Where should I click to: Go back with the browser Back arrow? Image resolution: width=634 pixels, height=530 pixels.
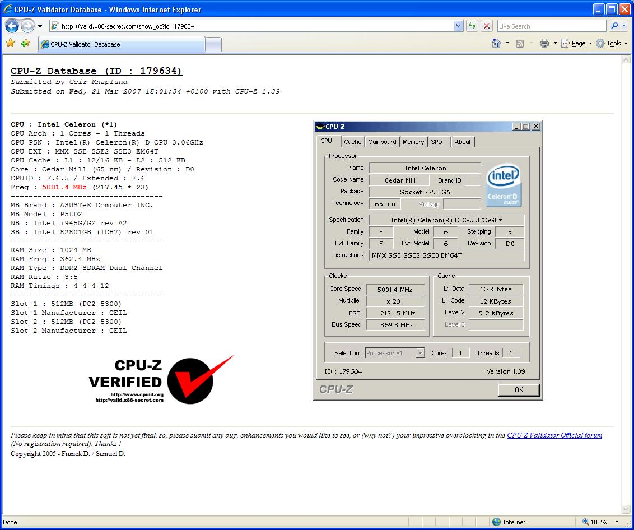pyautogui.click(x=12, y=26)
